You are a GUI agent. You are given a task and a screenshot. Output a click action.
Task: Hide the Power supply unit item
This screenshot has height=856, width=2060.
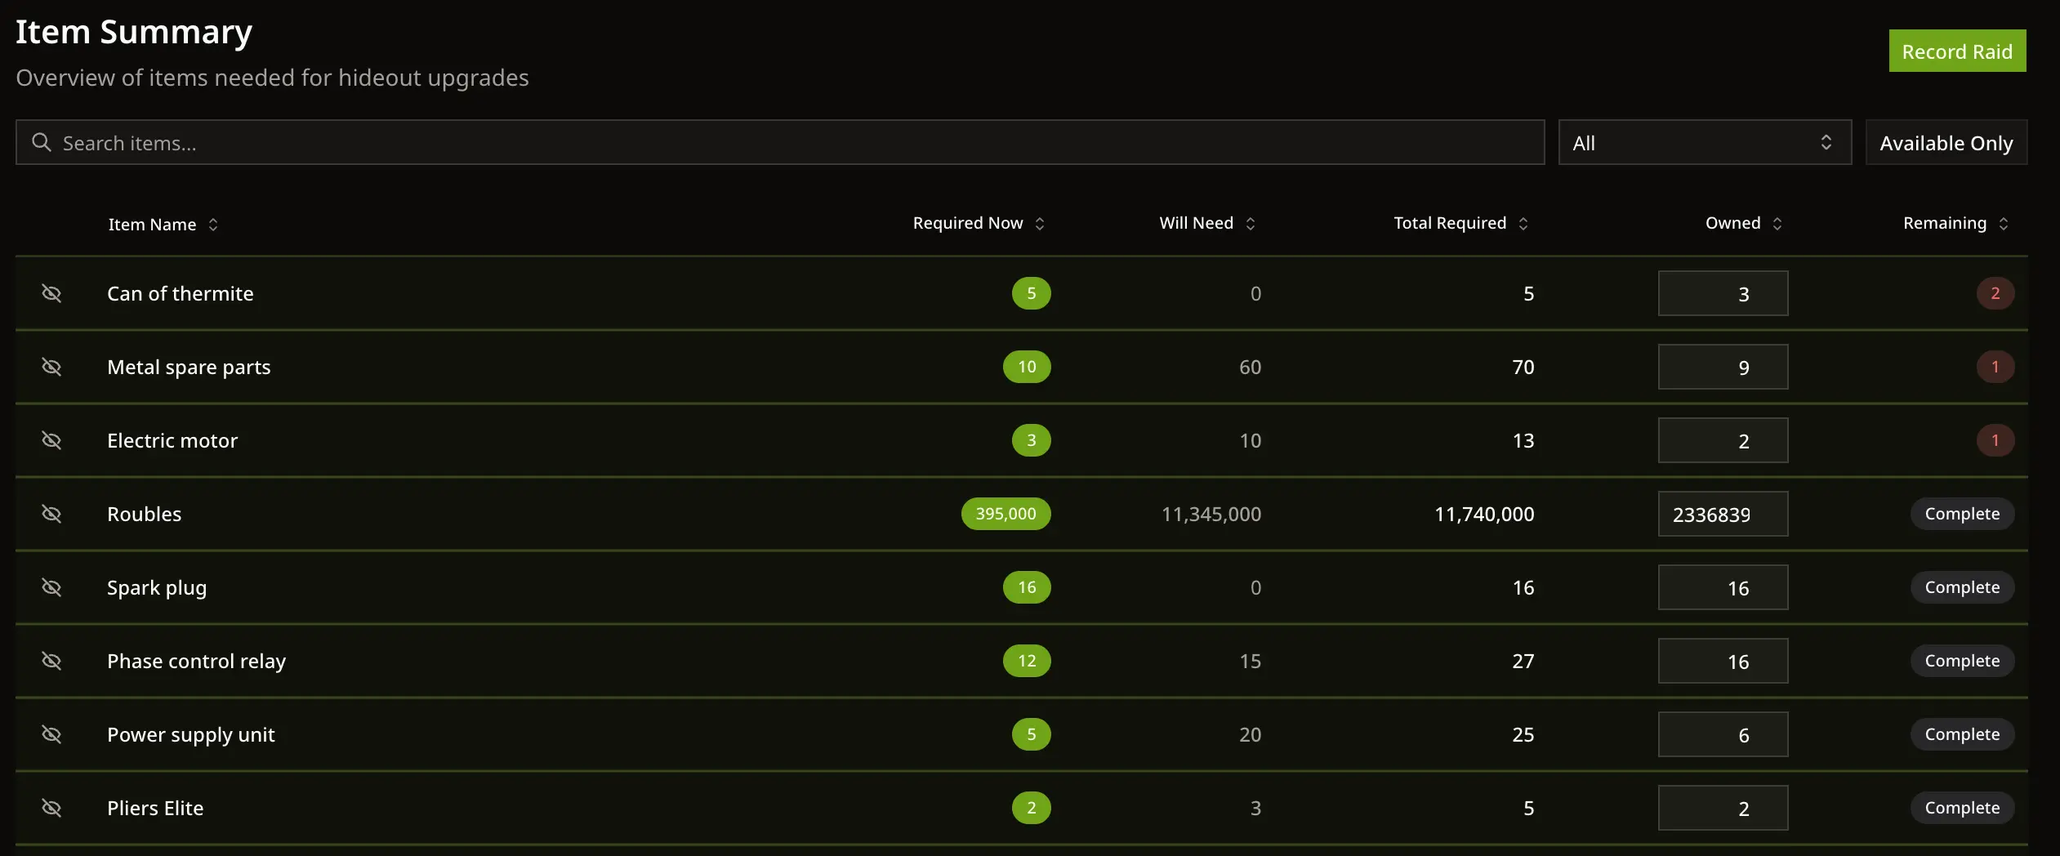(x=52, y=734)
